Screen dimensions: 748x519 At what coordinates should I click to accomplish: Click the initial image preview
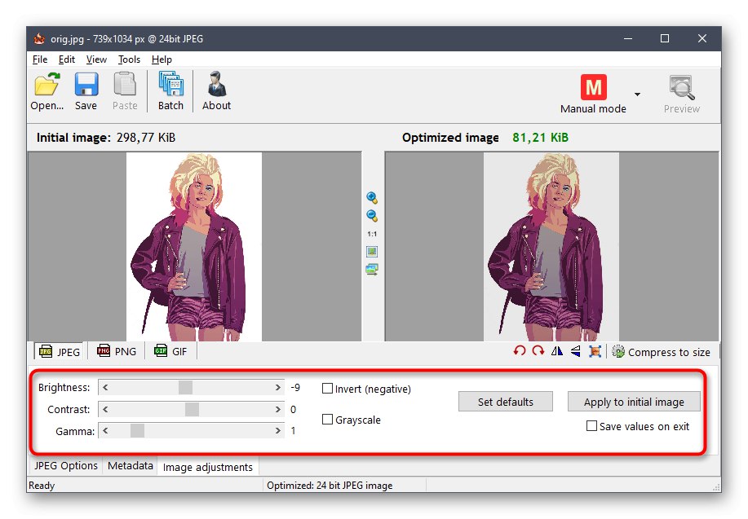tap(194, 246)
